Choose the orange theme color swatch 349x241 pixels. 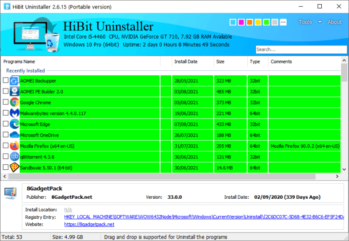(x=250, y=22)
